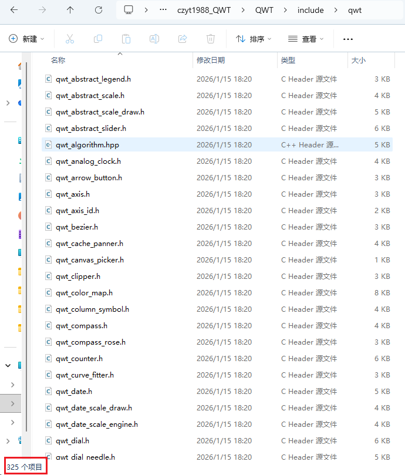Select file qwt_abstract_slider.h
Screen dimensions: 405x475
click(217, 129)
